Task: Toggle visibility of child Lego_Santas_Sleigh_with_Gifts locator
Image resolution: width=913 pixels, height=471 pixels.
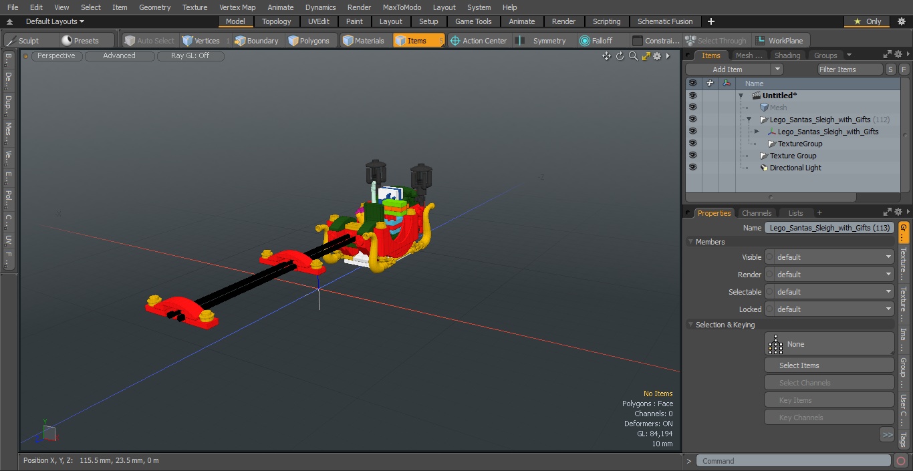Action: [x=692, y=132]
